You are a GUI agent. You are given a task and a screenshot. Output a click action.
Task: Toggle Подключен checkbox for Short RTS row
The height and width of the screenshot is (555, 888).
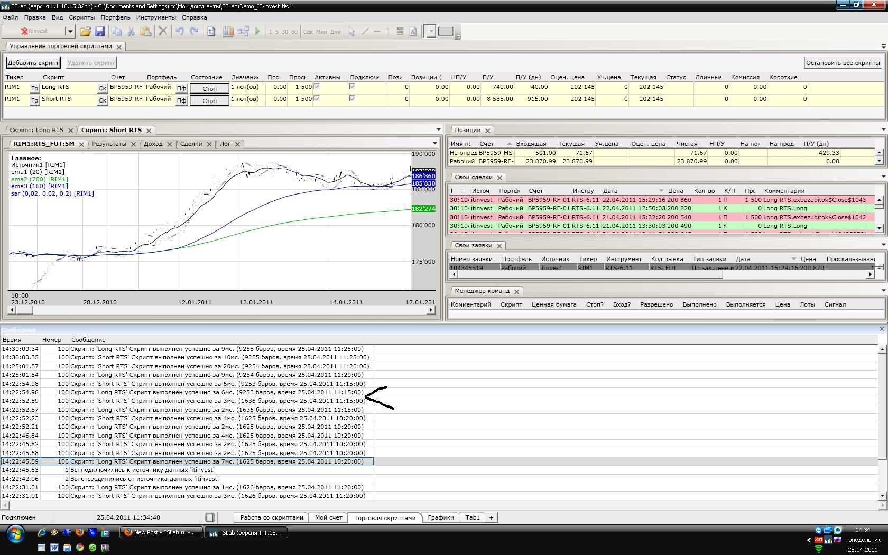pyautogui.click(x=352, y=99)
